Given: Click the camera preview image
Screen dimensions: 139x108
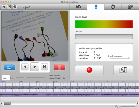Looking at the screenshot, I should [35, 36].
